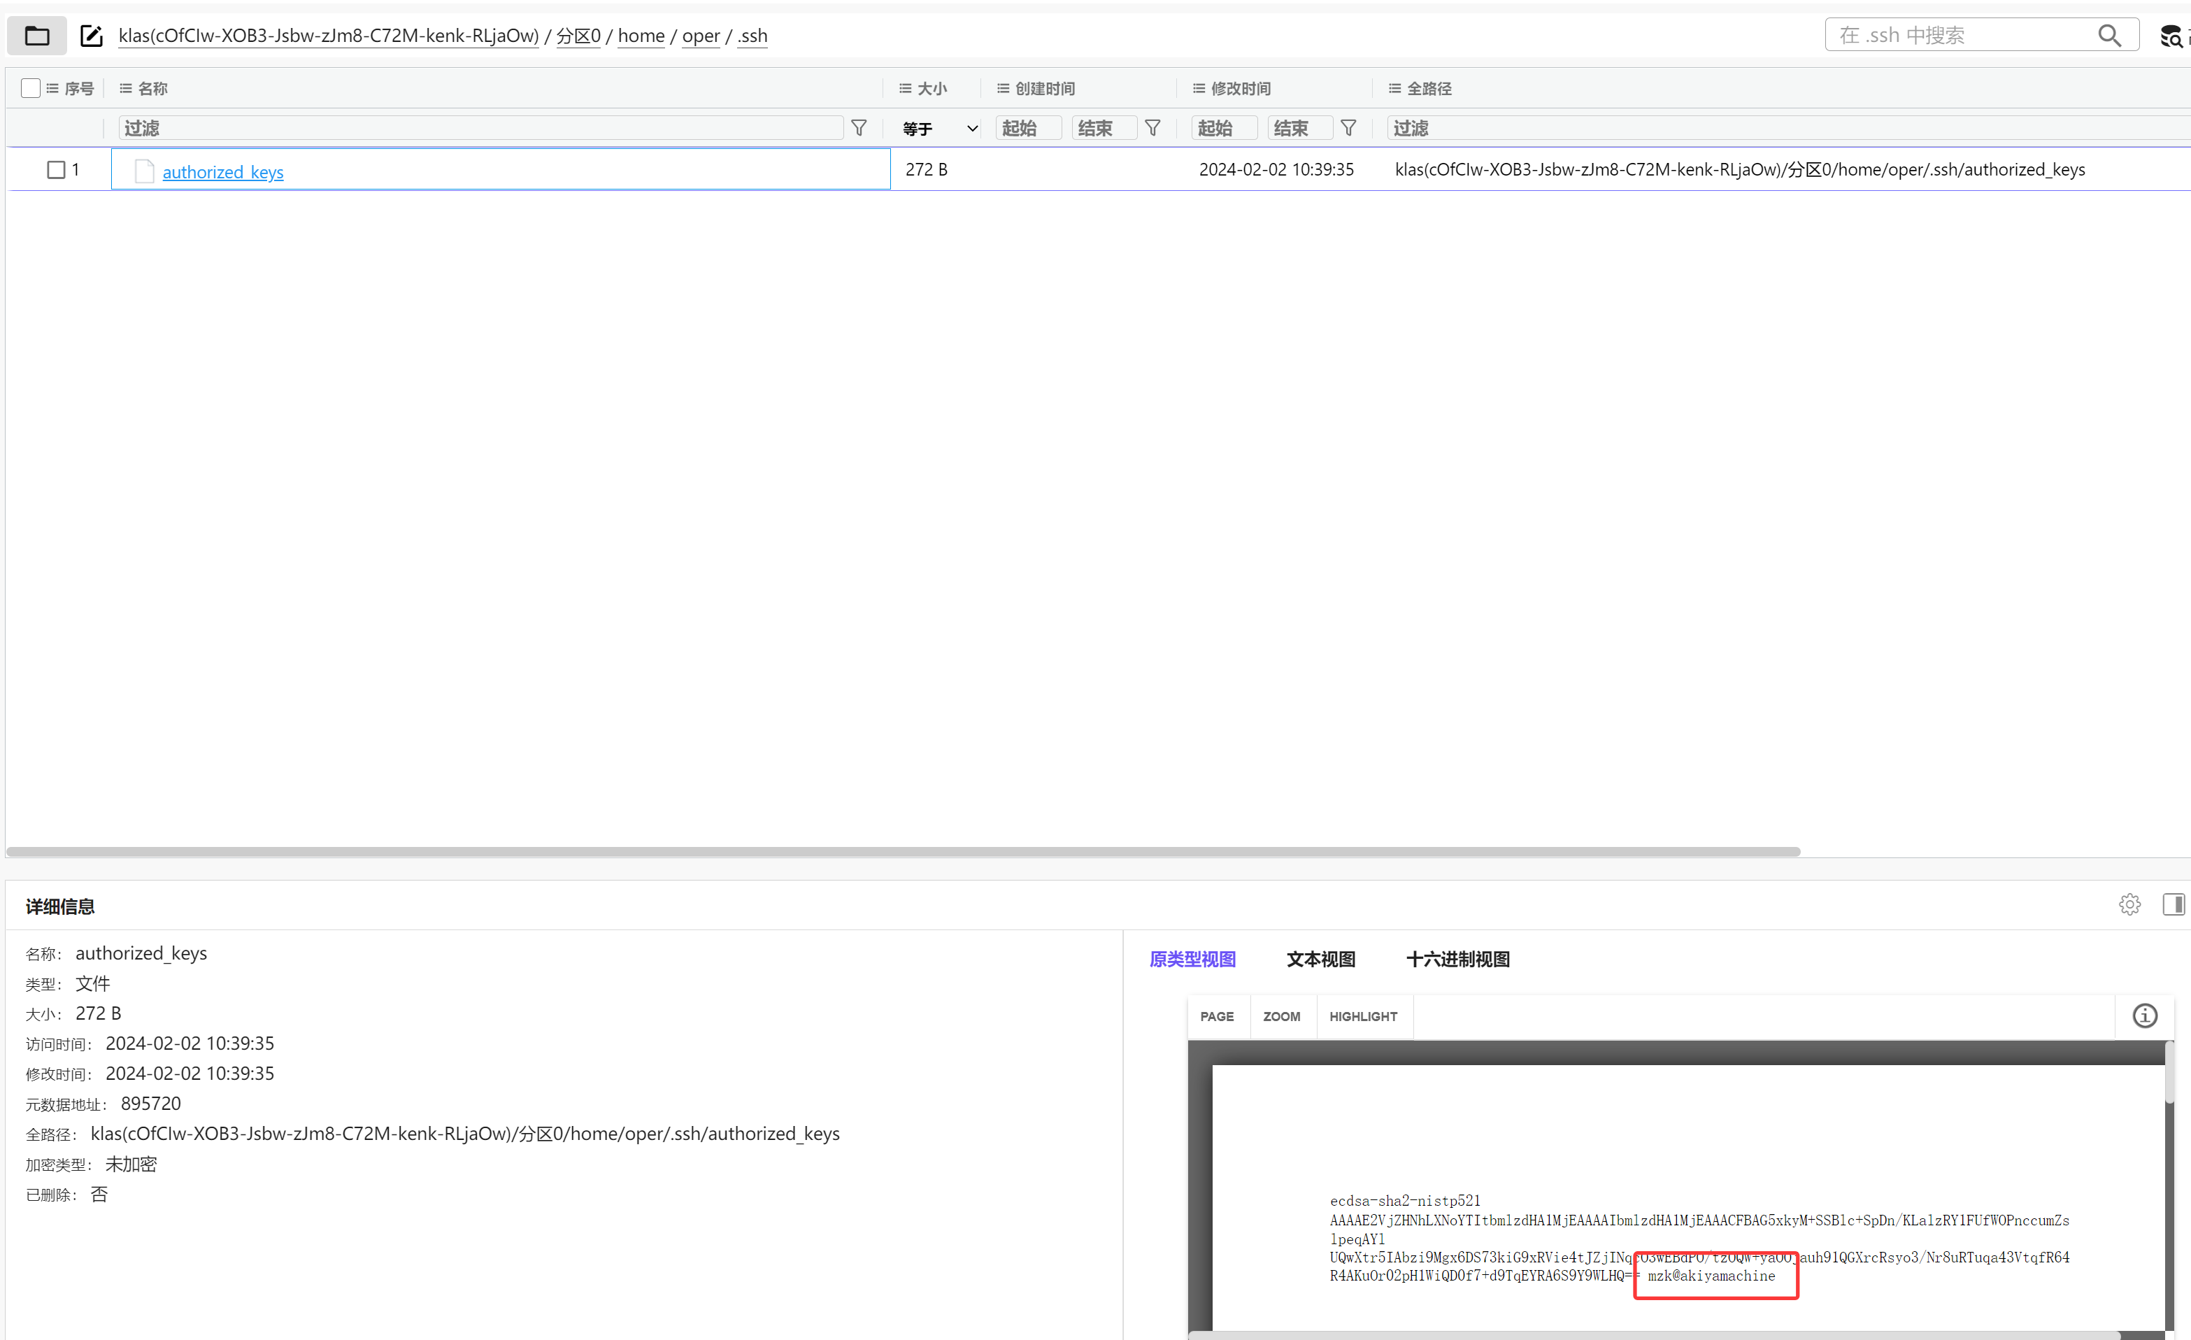Toggle the select-all header checkbox
Screen dimensions: 2191x1340
pyautogui.click(x=31, y=88)
